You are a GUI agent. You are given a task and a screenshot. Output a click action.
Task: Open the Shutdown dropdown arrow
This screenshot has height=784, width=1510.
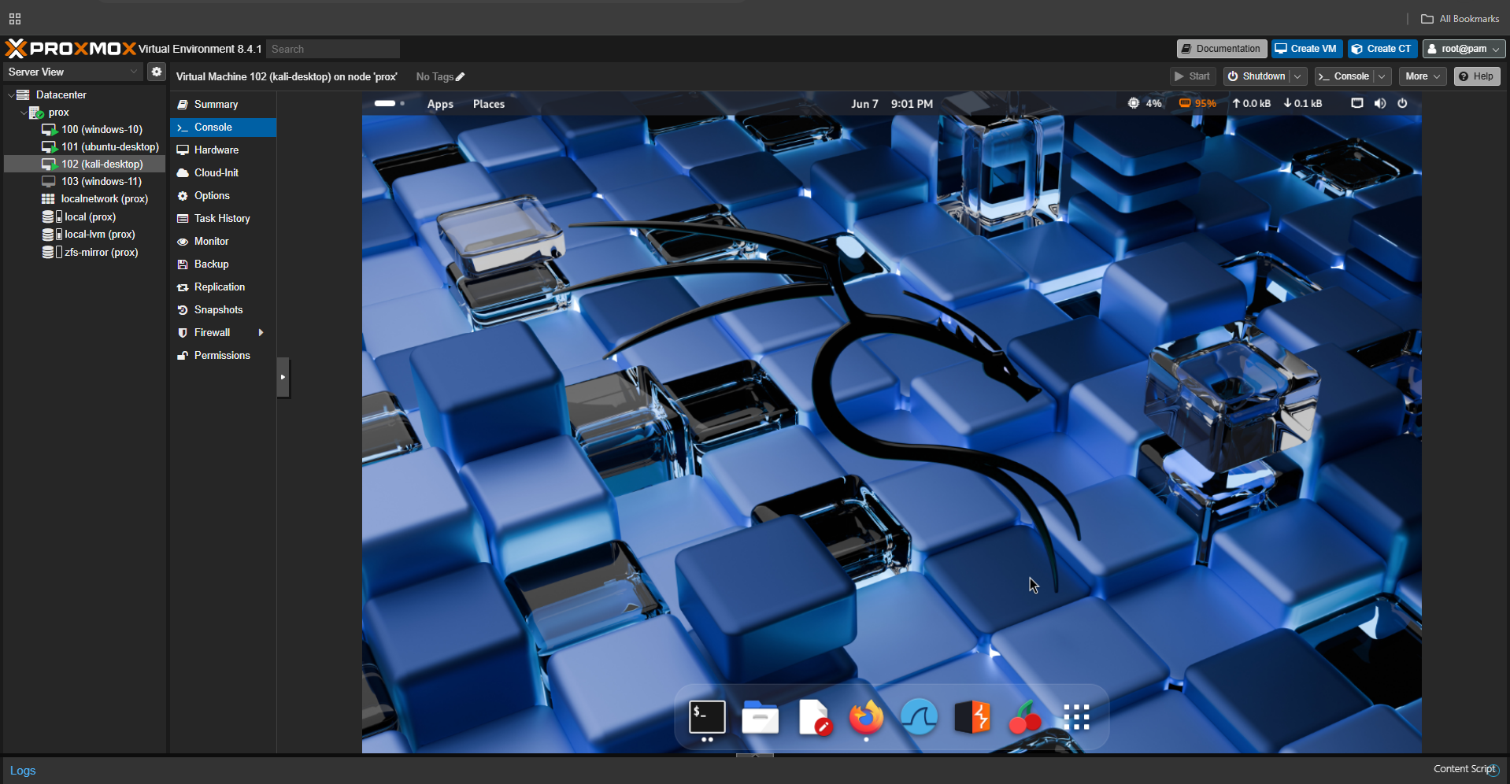point(1297,76)
